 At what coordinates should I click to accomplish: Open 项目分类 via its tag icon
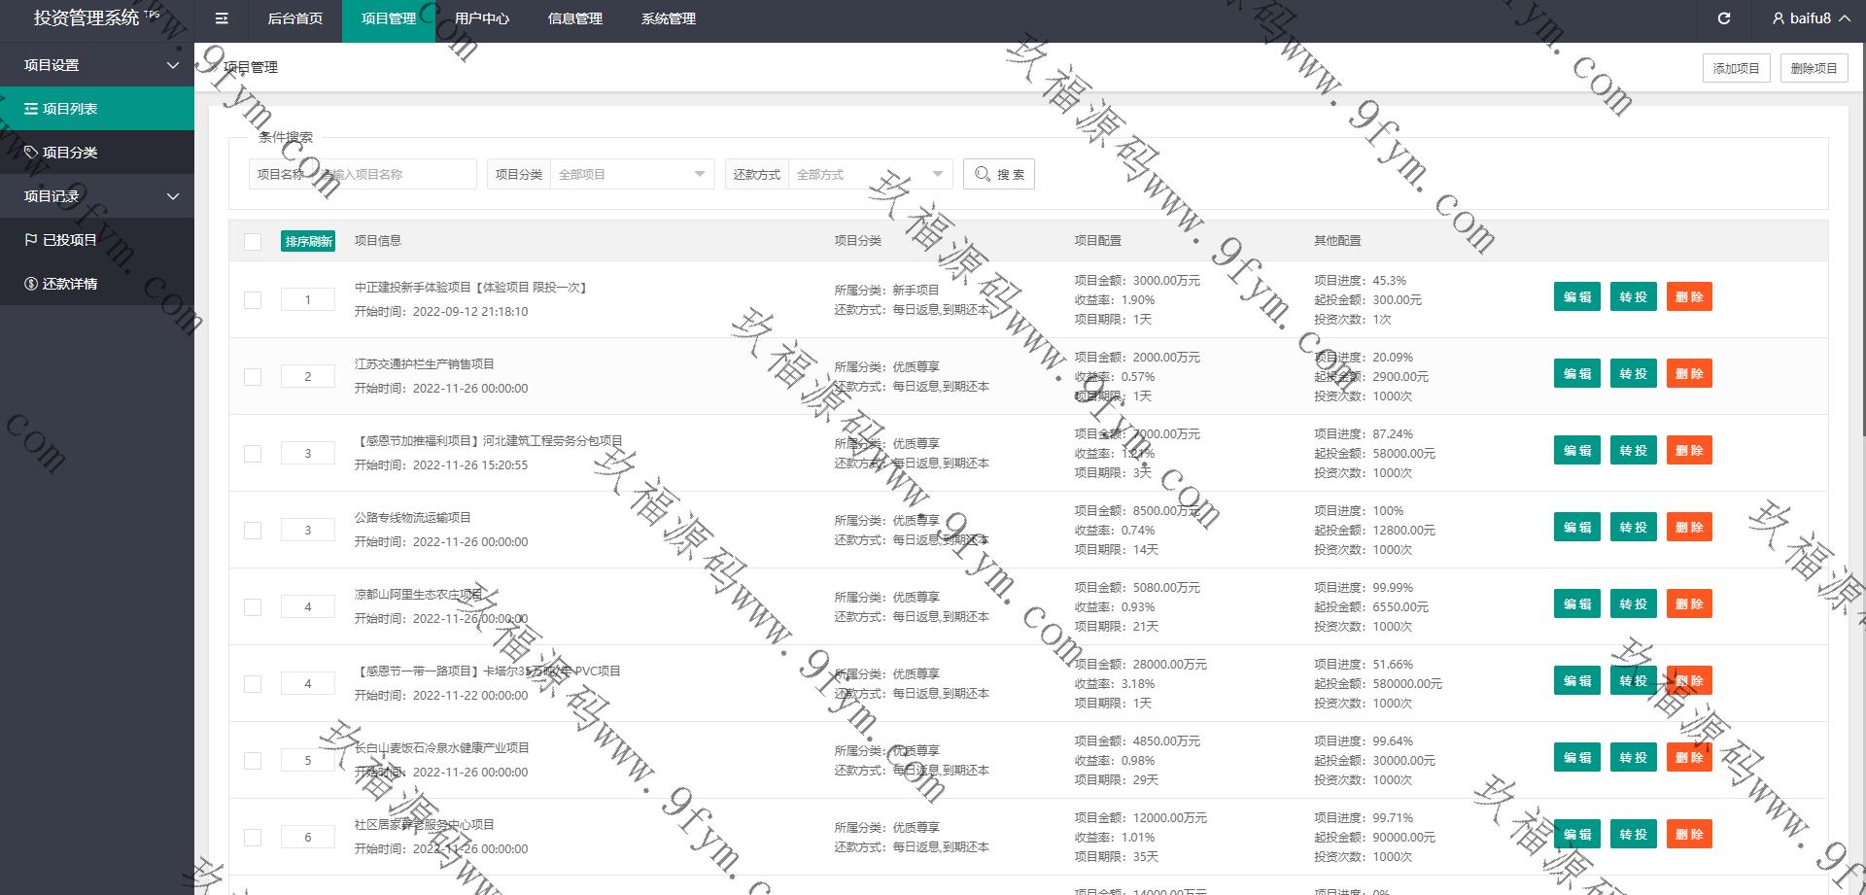coord(31,153)
